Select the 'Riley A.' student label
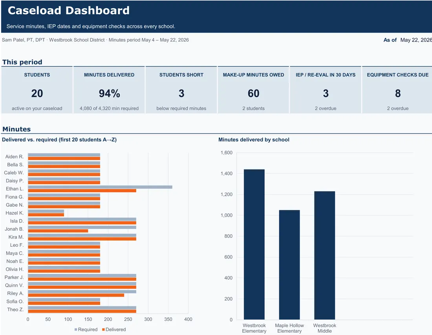 [x=15, y=293]
